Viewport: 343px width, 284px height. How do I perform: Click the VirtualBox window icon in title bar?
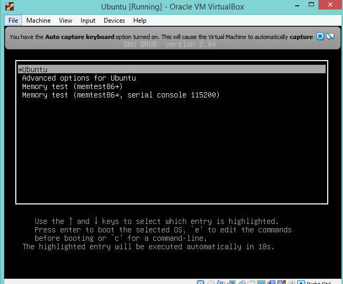click(x=9, y=6)
